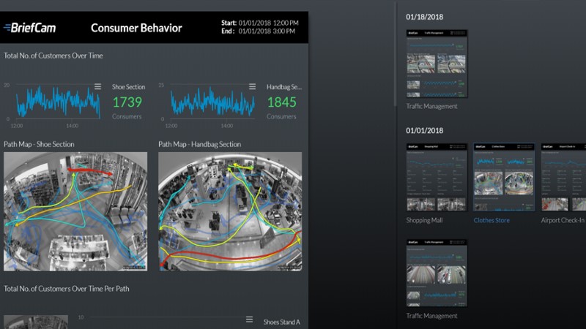Click the BriefCam logo in header
Viewport: 586px width, 329px height.
pos(29,29)
